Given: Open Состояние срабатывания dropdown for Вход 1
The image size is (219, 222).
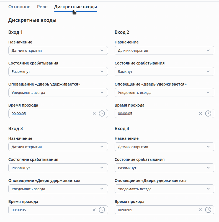Looking at the screenshot, I should [x=58, y=71].
